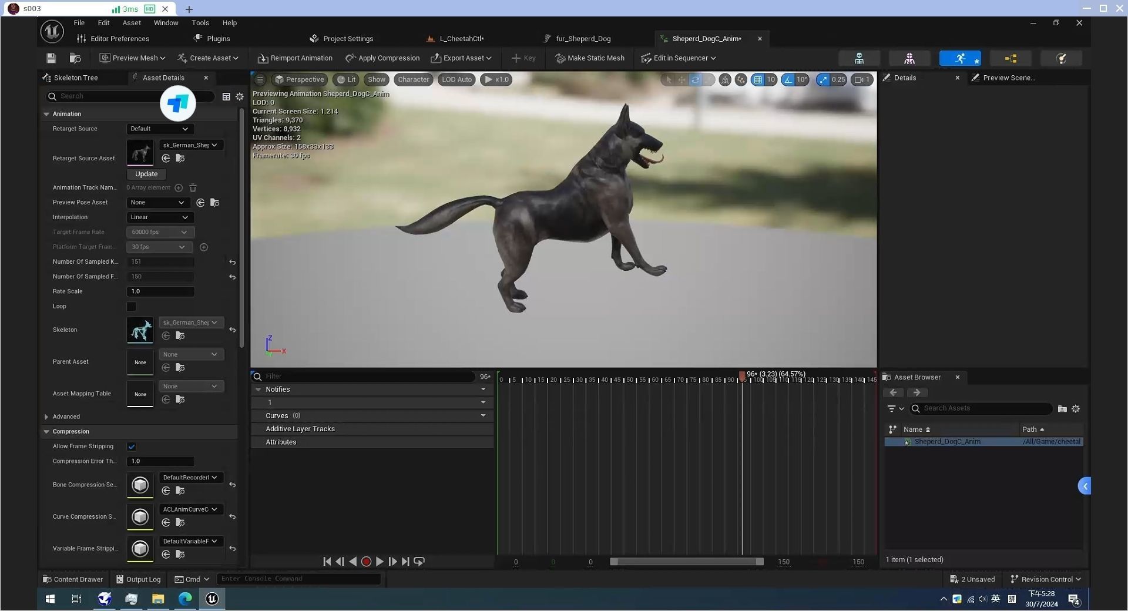1128x611 pixels.
Task: Collapse the Animation section
Action: (x=46, y=114)
